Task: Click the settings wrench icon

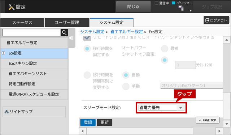Action: pyautogui.click(x=11, y=7)
